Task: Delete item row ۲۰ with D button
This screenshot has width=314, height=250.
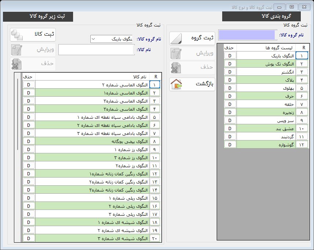Action: [x=29, y=238]
